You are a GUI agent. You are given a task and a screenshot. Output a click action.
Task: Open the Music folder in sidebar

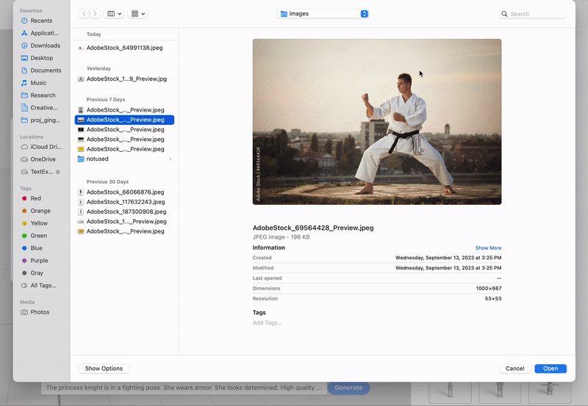coord(38,83)
